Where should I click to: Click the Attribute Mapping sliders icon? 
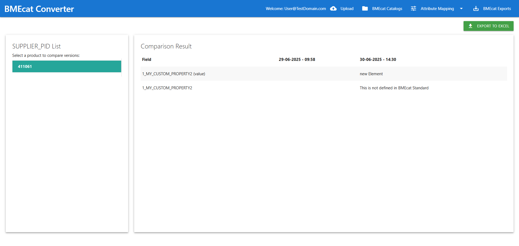[x=414, y=9]
